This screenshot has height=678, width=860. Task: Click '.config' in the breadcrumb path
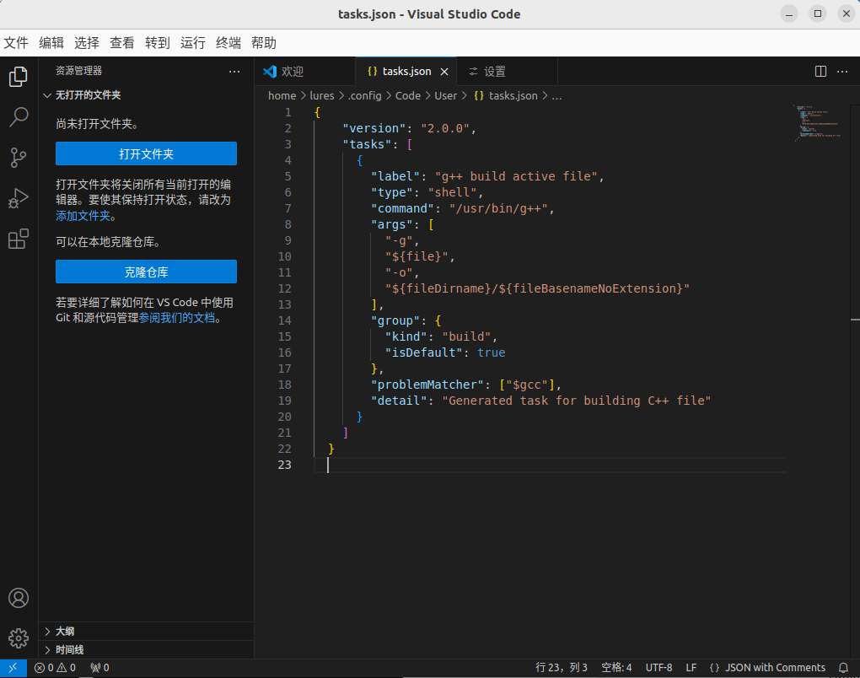pyautogui.click(x=365, y=95)
